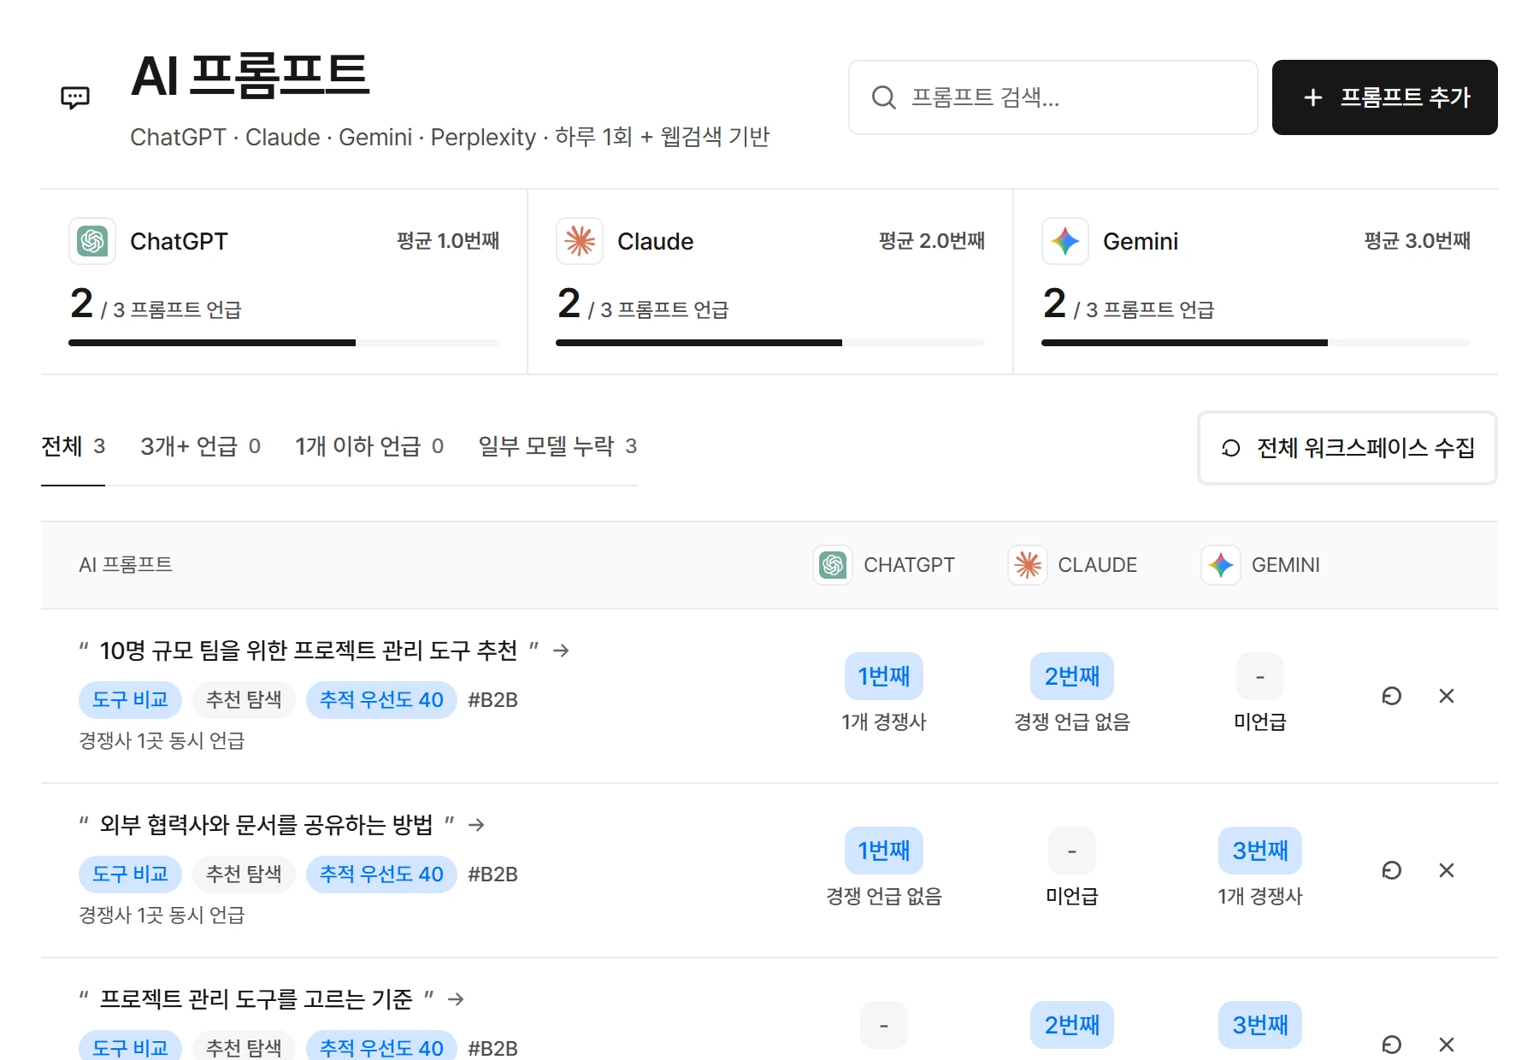Click '경쟁 언급 없음' under Claude in first row
The width and height of the screenshot is (1539, 1060).
(1072, 722)
